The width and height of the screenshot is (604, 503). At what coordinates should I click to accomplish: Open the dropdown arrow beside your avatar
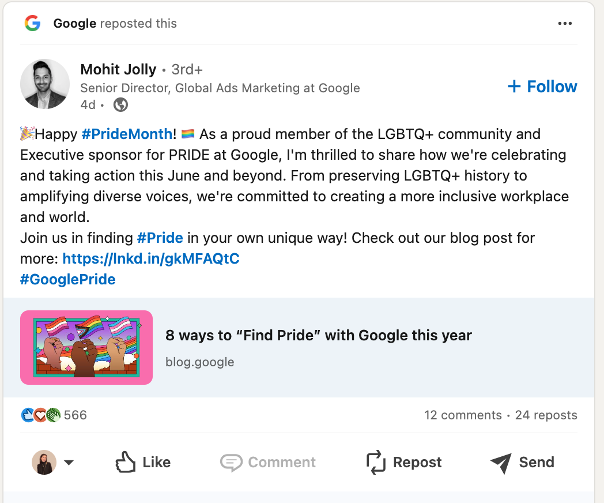69,462
